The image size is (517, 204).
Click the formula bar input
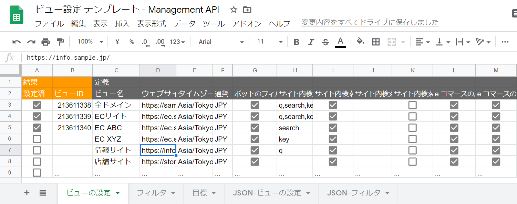click(x=269, y=58)
